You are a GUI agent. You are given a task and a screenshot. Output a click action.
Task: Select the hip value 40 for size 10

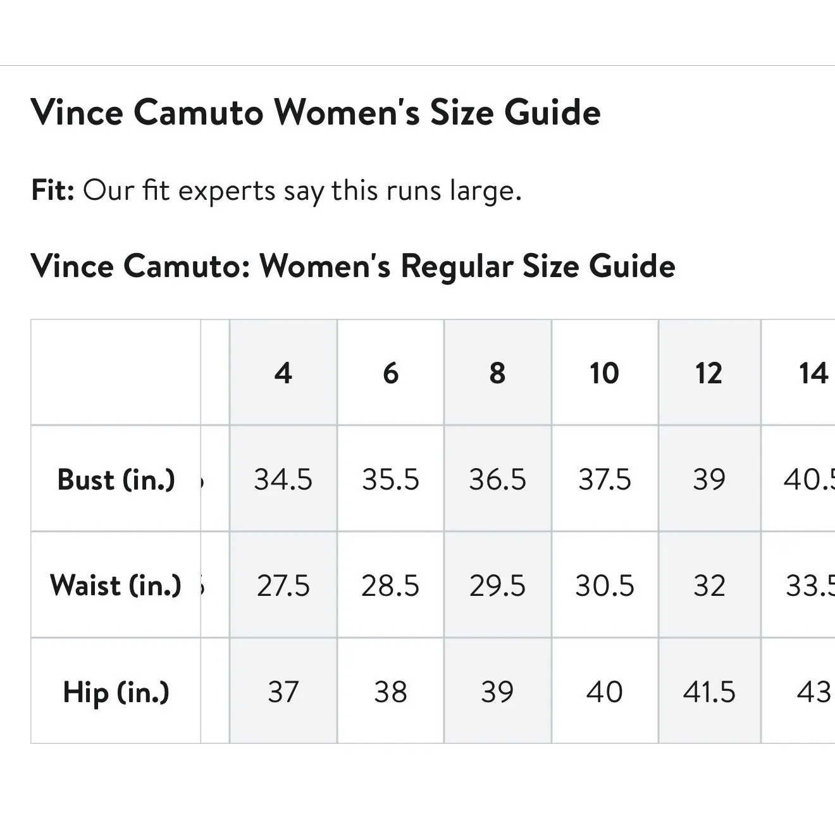point(604,692)
